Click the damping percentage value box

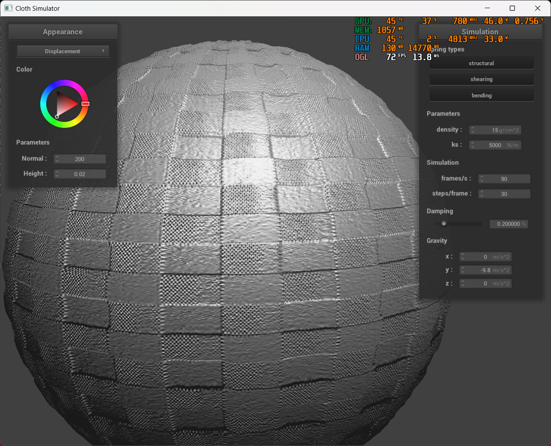coord(509,224)
